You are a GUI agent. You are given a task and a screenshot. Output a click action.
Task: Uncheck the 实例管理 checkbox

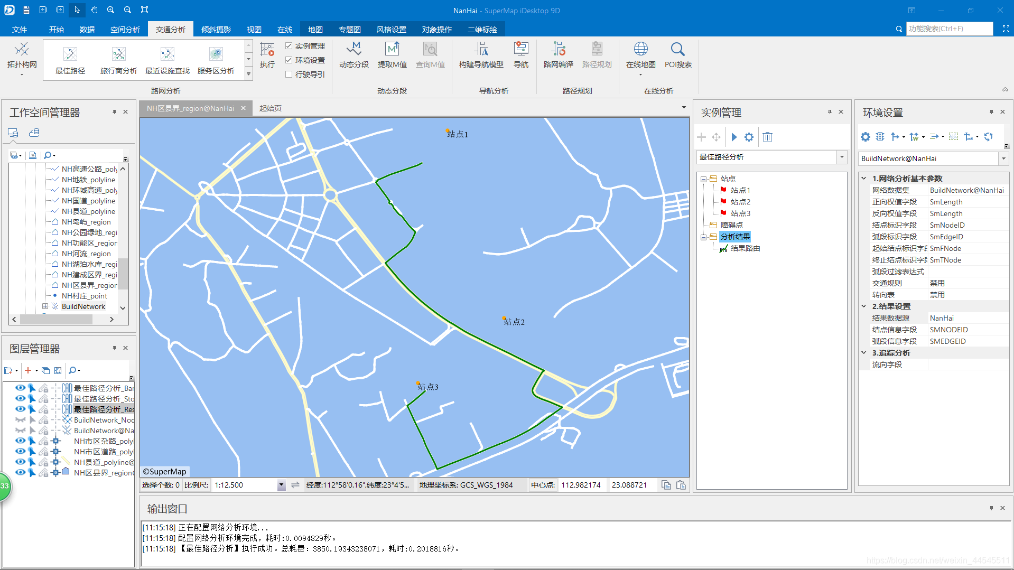(x=289, y=46)
